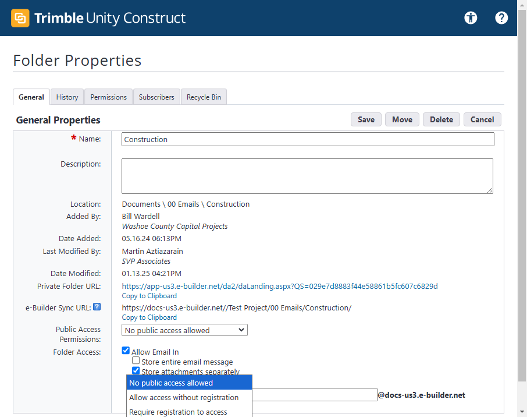The height and width of the screenshot is (417, 527).
Task: Open the help question mark icon
Action: pos(501,17)
